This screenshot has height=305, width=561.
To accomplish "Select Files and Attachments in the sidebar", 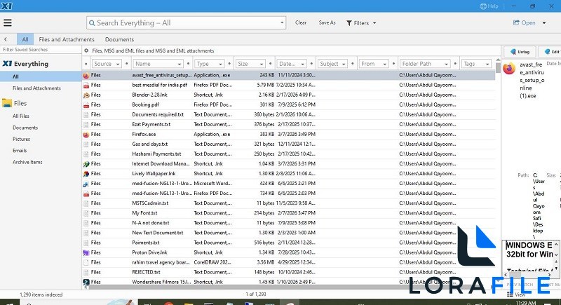I will pyautogui.click(x=36, y=88).
